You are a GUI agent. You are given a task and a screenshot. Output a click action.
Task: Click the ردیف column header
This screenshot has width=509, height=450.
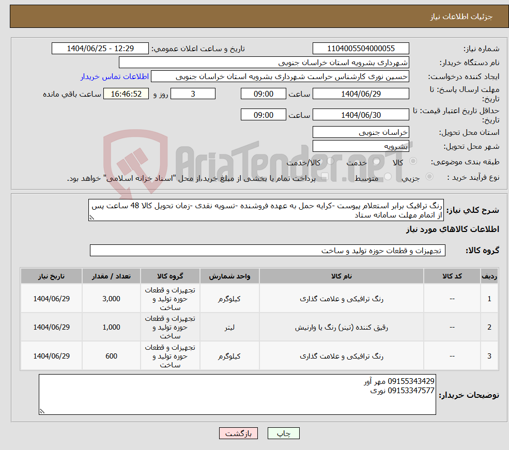489,276
